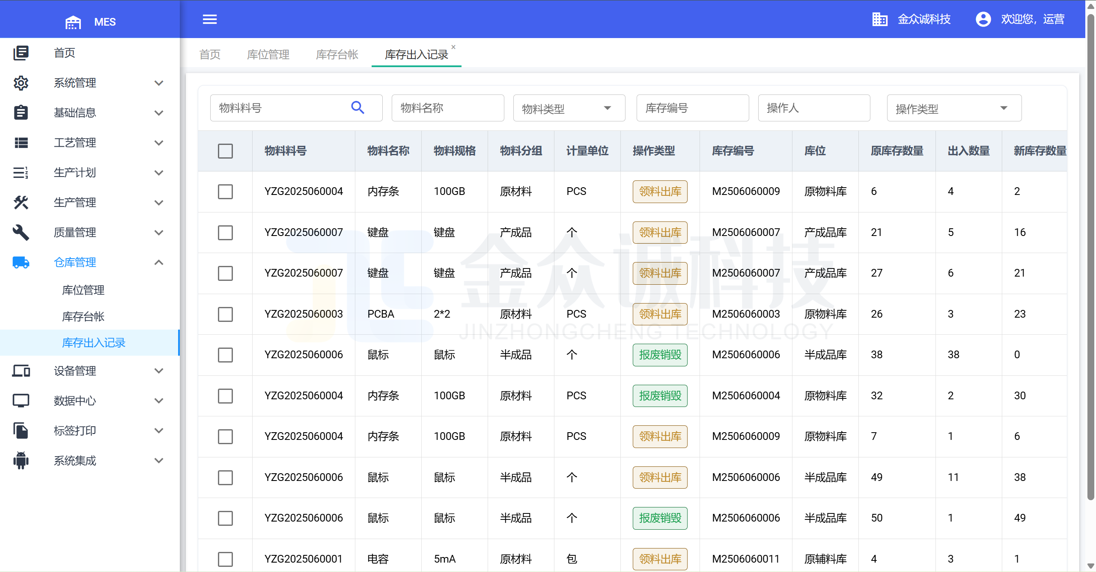Click the 仓库管理 truck icon
Image resolution: width=1096 pixels, height=572 pixels.
[x=21, y=262]
